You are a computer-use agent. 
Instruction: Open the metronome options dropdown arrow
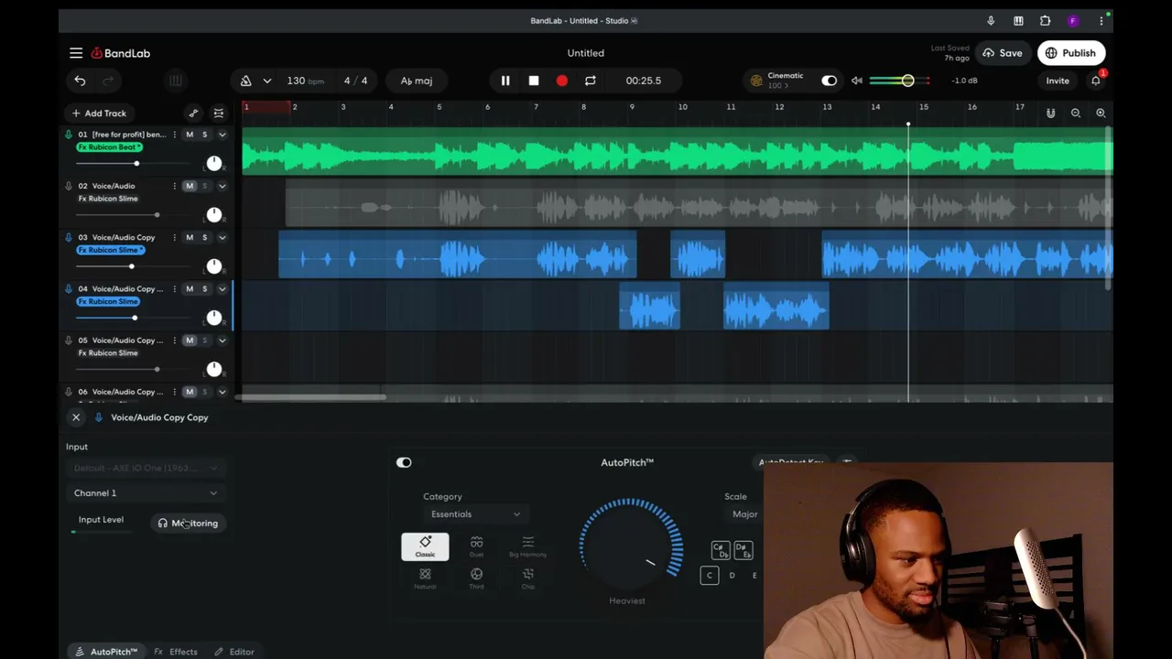(x=267, y=81)
